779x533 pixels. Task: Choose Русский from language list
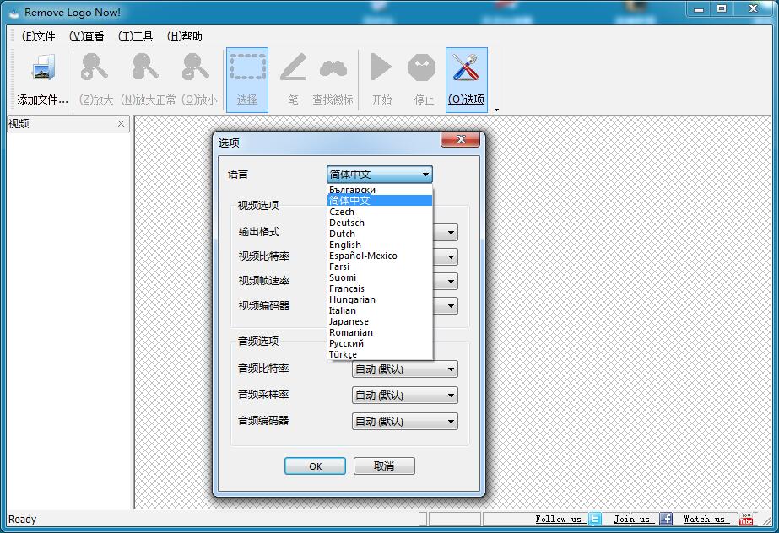380,343
